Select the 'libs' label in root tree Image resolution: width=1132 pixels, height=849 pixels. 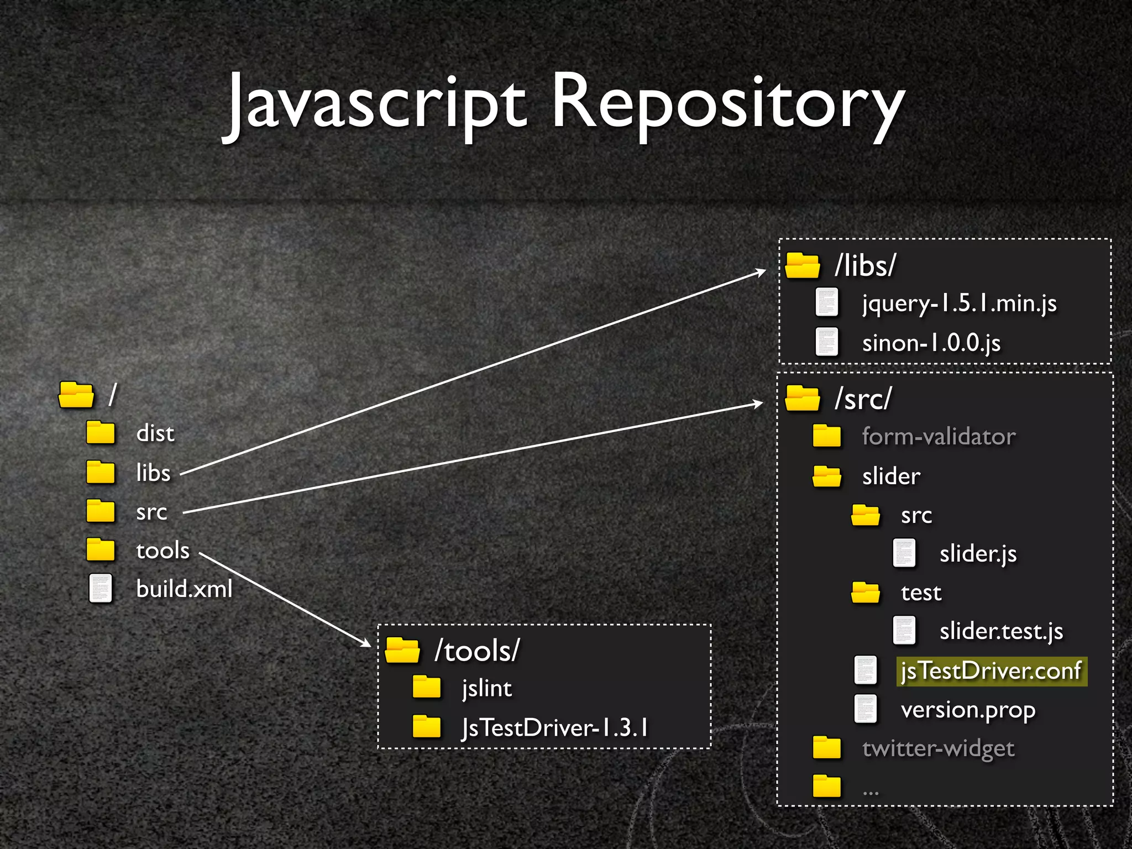tap(153, 473)
